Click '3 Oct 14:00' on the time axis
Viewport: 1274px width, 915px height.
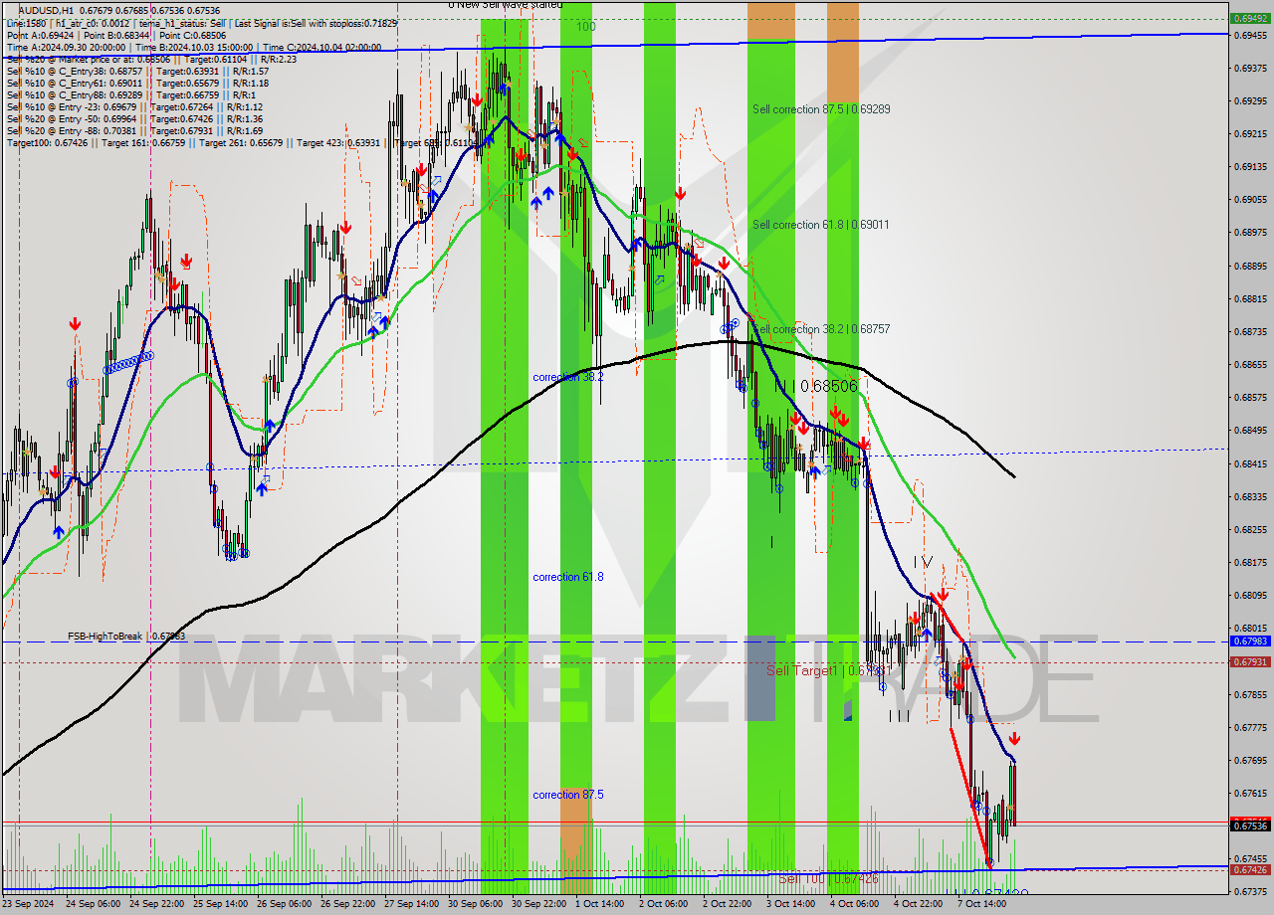click(791, 904)
